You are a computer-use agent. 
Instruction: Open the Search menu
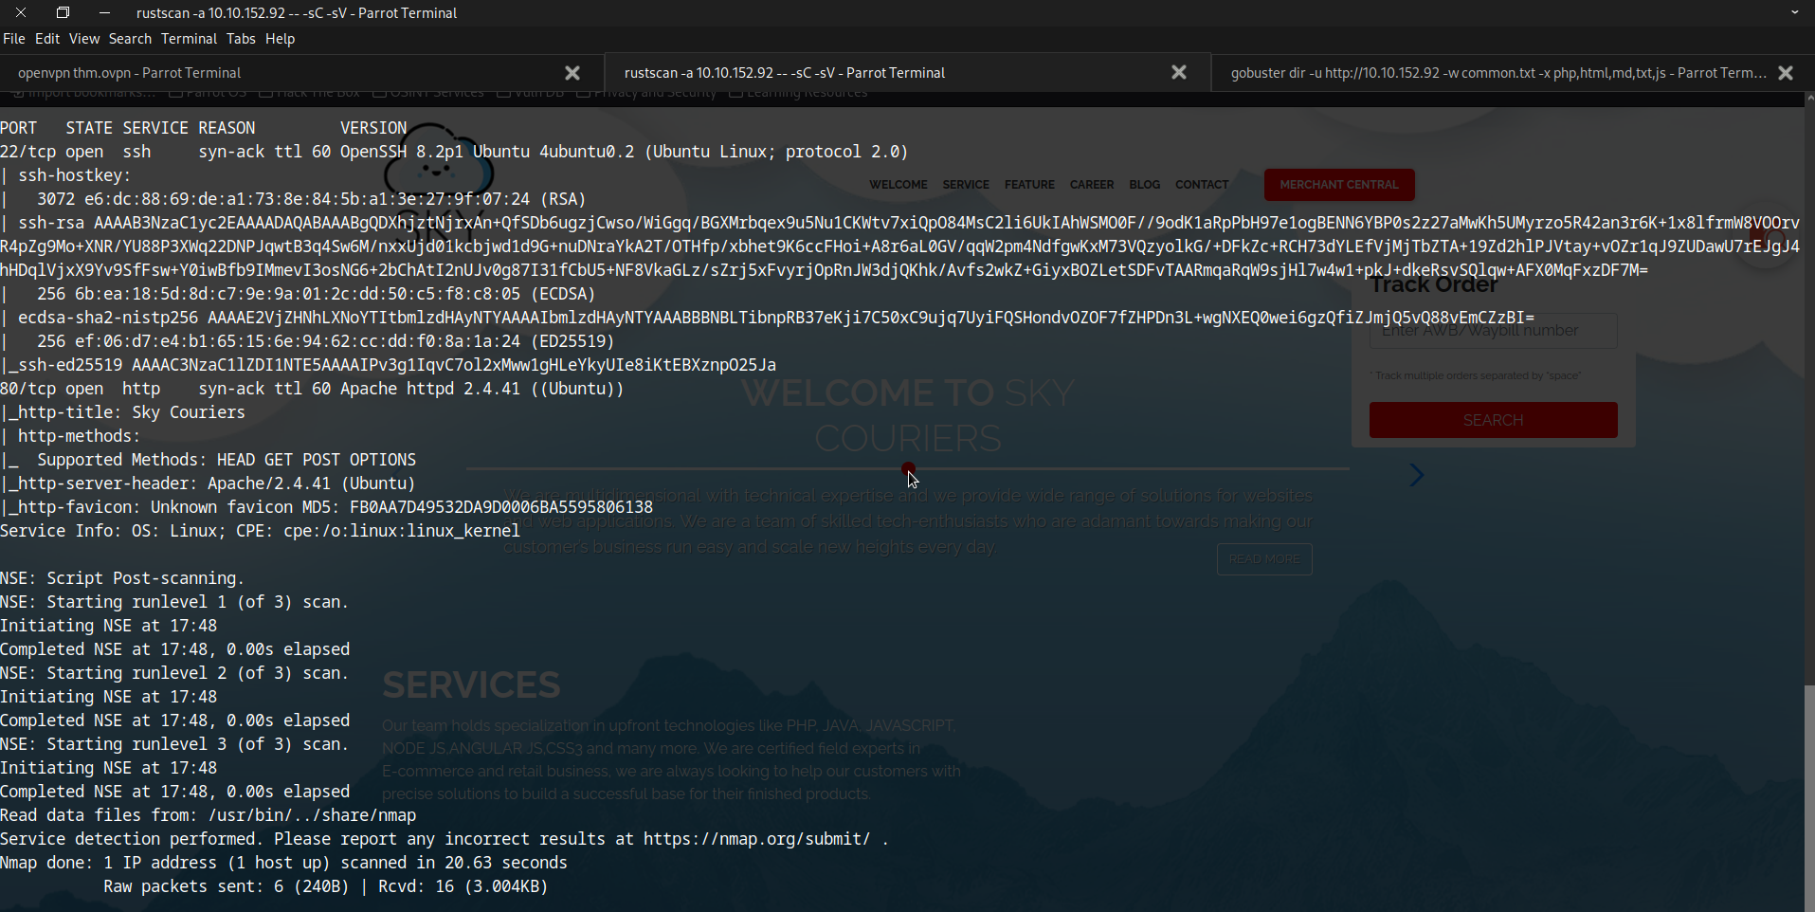(130, 39)
